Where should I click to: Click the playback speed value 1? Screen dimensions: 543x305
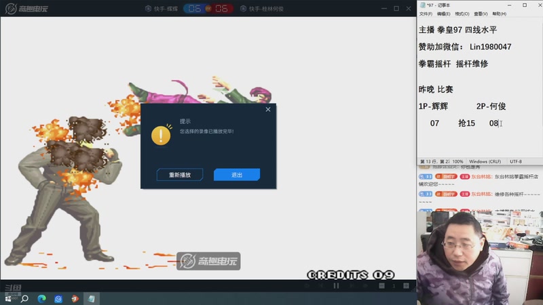[x=394, y=285]
